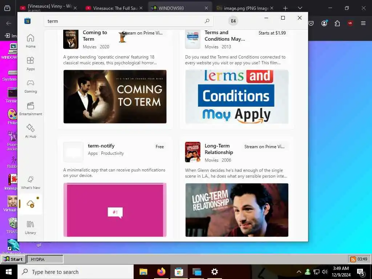Click the taskbar clock 3:49 AM

pyautogui.click(x=341, y=272)
